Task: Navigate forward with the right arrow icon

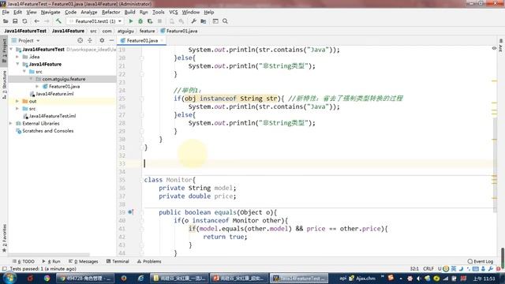Action: click(x=47, y=21)
